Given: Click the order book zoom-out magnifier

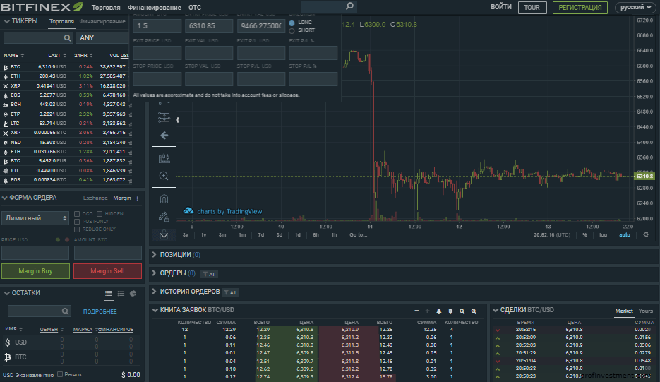Looking at the screenshot, I should pos(462,311).
